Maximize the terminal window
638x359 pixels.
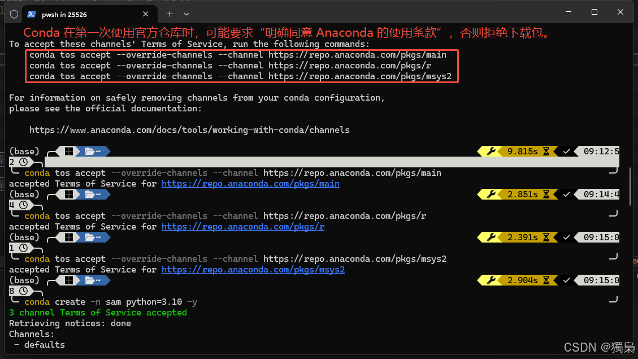pyautogui.click(x=594, y=12)
